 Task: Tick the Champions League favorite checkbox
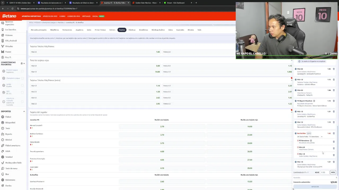pyautogui.click(x=22, y=78)
